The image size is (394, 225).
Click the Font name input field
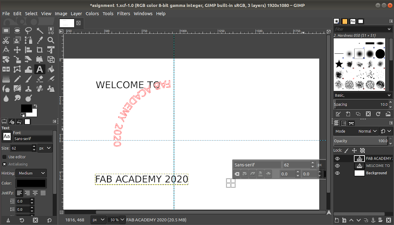coord(32,139)
